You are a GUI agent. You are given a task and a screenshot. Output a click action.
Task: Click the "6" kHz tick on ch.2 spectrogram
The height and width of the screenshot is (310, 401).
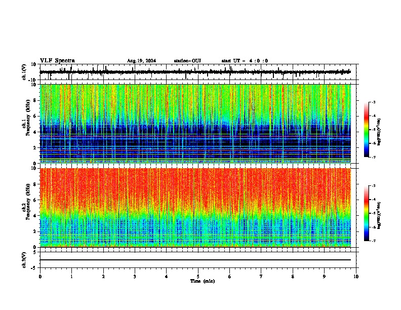click(x=35, y=200)
